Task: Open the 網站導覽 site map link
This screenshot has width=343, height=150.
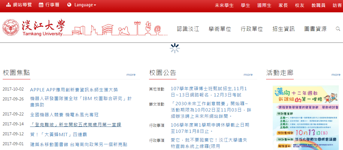Action: coord(22,5)
